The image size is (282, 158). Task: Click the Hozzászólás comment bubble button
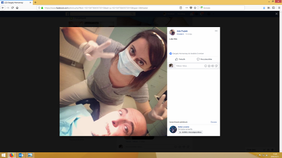click(204, 59)
